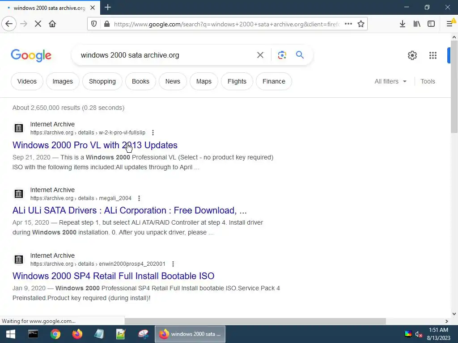The height and width of the screenshot is (343, 458).
Task: View site security padlock details
Action: pos(107,24)
